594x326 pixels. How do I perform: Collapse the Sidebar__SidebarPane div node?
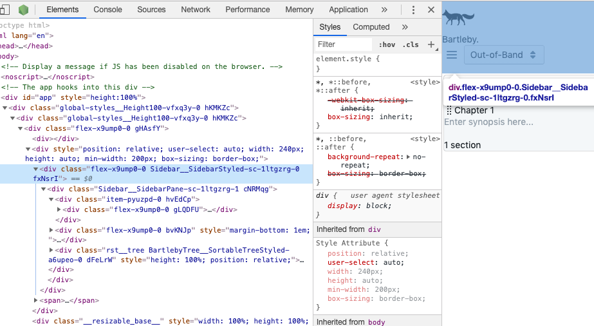coord(43,189)
